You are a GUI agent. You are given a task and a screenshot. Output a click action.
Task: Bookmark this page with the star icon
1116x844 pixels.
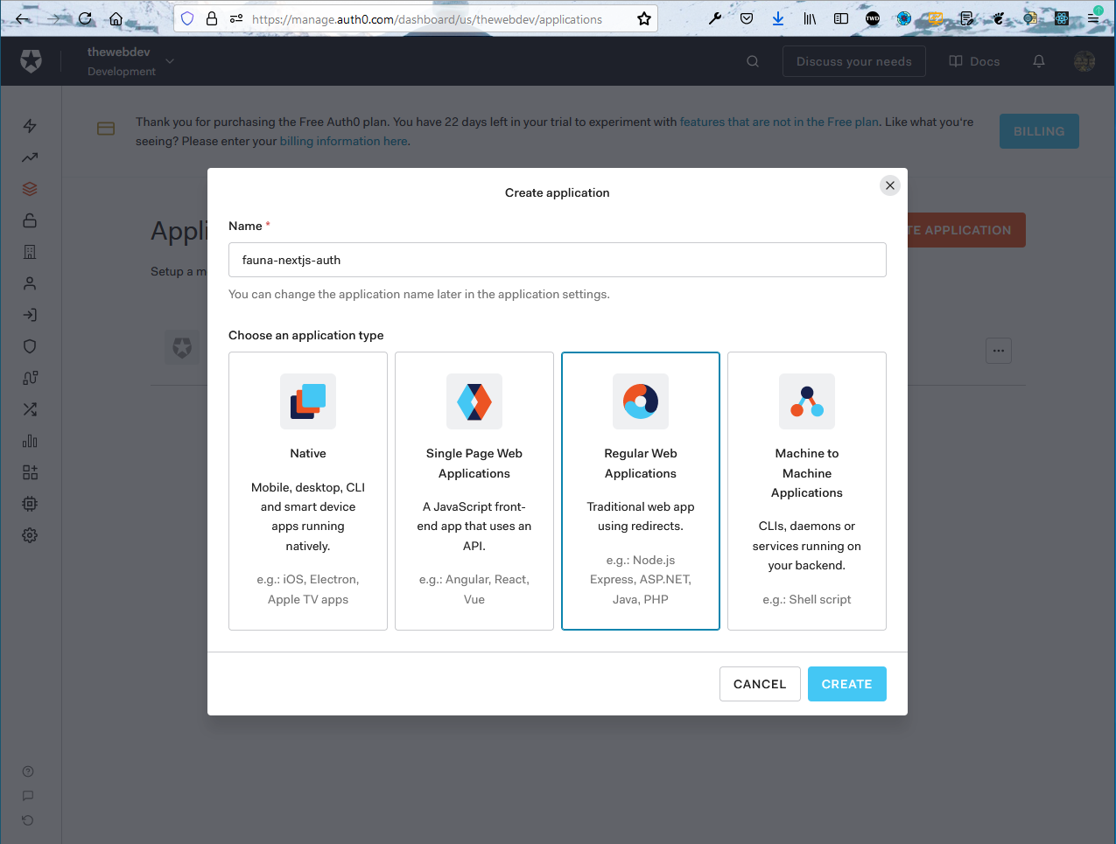tap(644, 18)
